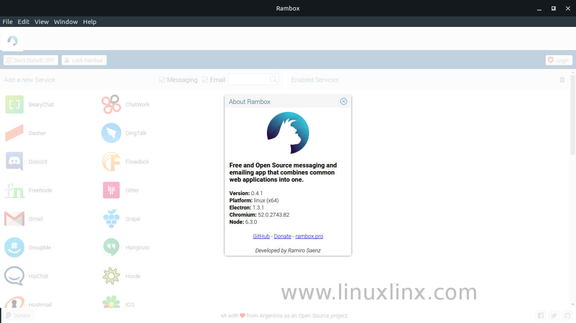The width and height of the screenshot is (576, 323).
Task: Click the Login button
Action: tap(559, 60)
